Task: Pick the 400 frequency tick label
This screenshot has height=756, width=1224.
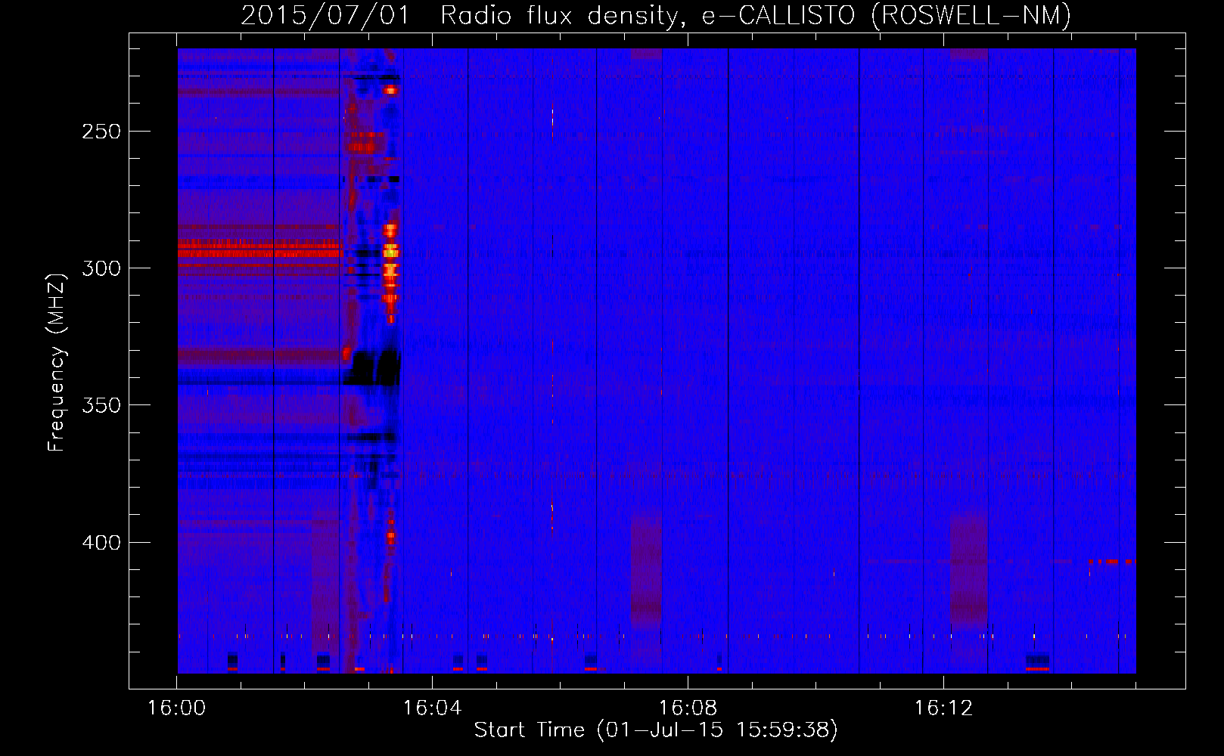Action: tap(101, 543)
